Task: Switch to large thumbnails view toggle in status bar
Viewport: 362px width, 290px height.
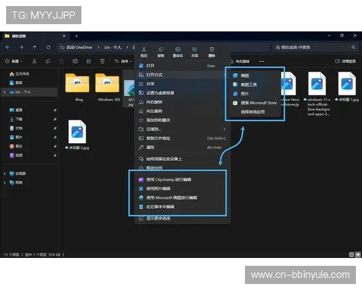Action: point(357,254)
